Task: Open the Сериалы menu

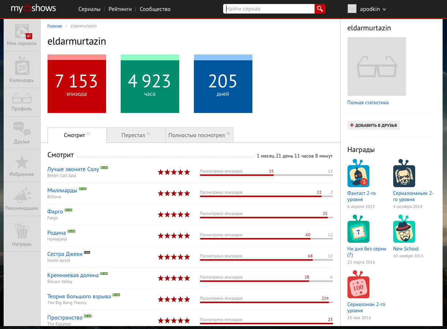Action: tap(89, 9)
